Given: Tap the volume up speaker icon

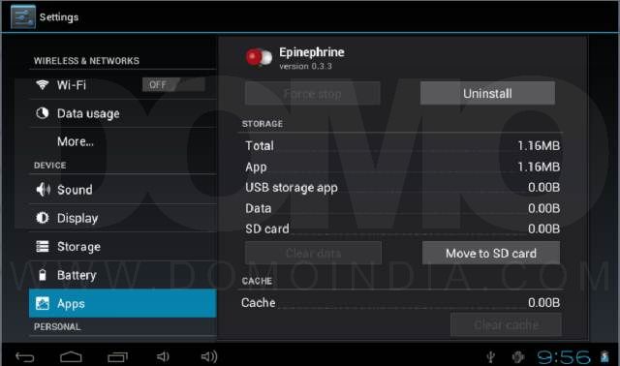Looking at the screenshot, I should coord(209,357).
